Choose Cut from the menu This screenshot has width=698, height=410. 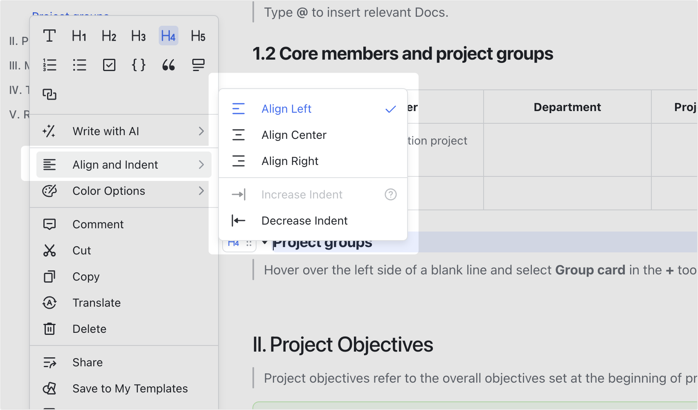(124, 250)
